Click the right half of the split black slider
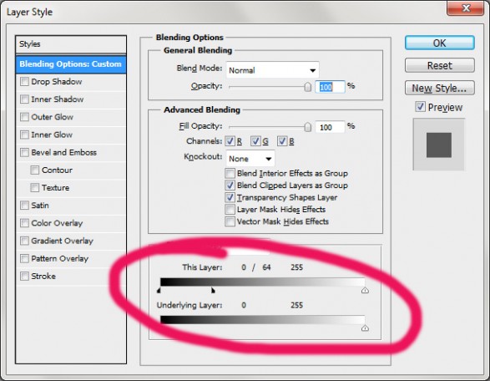490x381 pixels. click(x=213, y=291)
